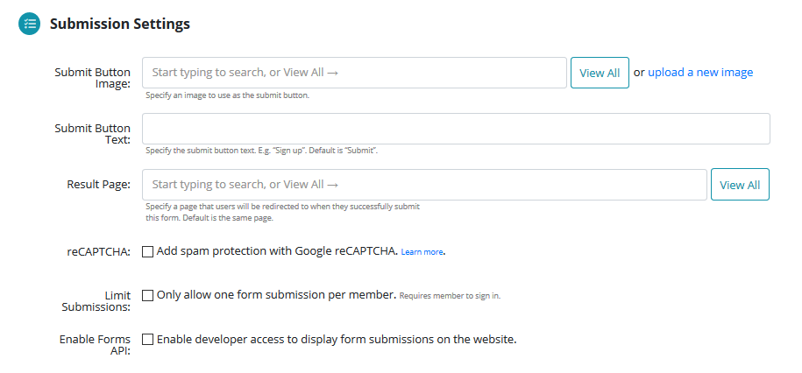Click the Submit Button Text field label
The height and width of the screenshot is (373, 802).
pyautogui.click(x=93, y=134)
